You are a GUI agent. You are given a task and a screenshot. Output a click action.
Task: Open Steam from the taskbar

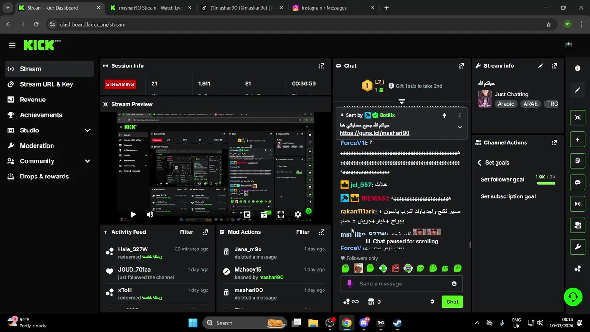click(x=397, y=323)
